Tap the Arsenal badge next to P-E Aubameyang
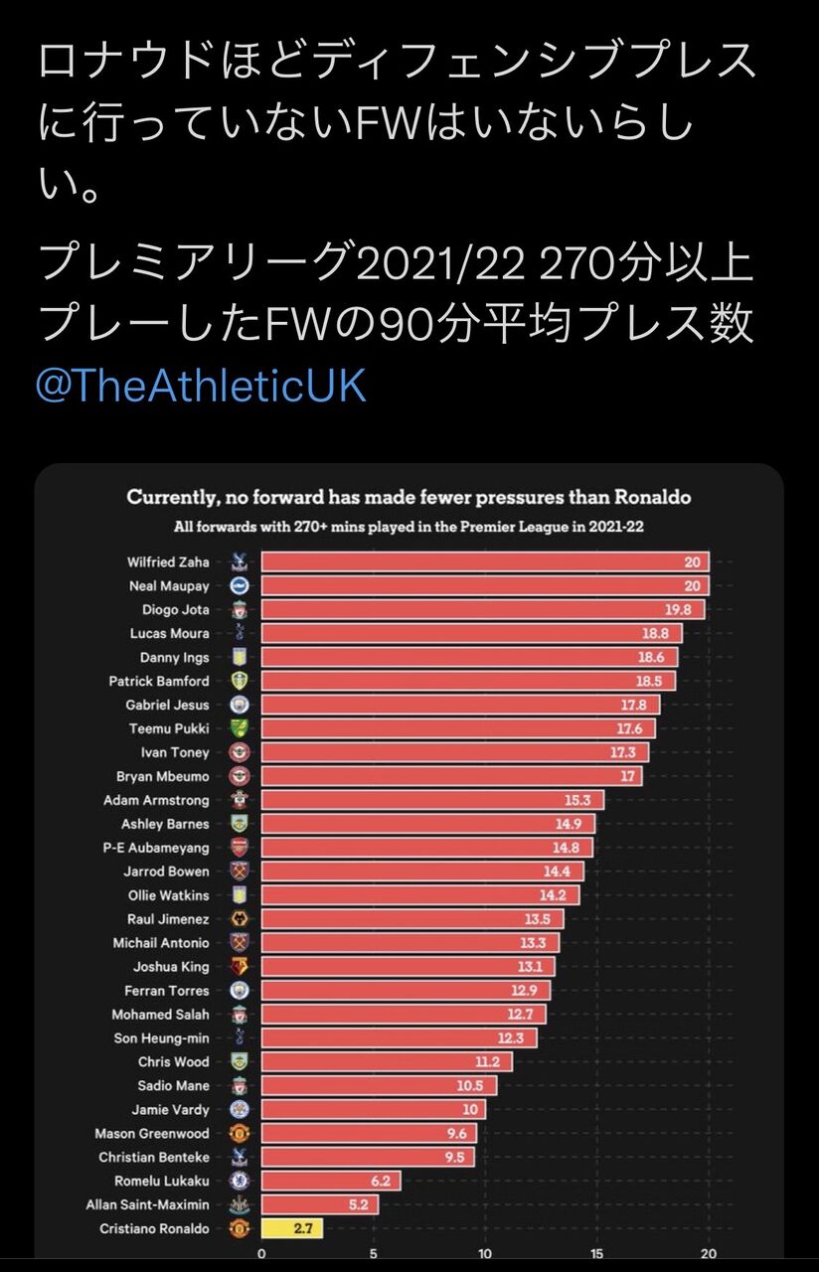 point(239,848)
